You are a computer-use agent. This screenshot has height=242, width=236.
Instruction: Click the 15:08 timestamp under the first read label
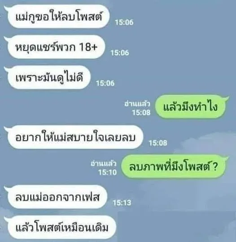(141, 112)
